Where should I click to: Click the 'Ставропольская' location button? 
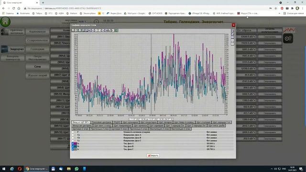pyautogui.click(x=37, y=40)
